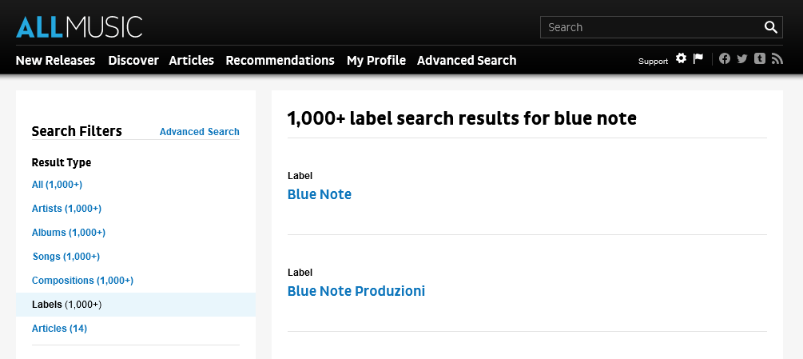Click the RSS feed icon

click(x=777, y=58)
